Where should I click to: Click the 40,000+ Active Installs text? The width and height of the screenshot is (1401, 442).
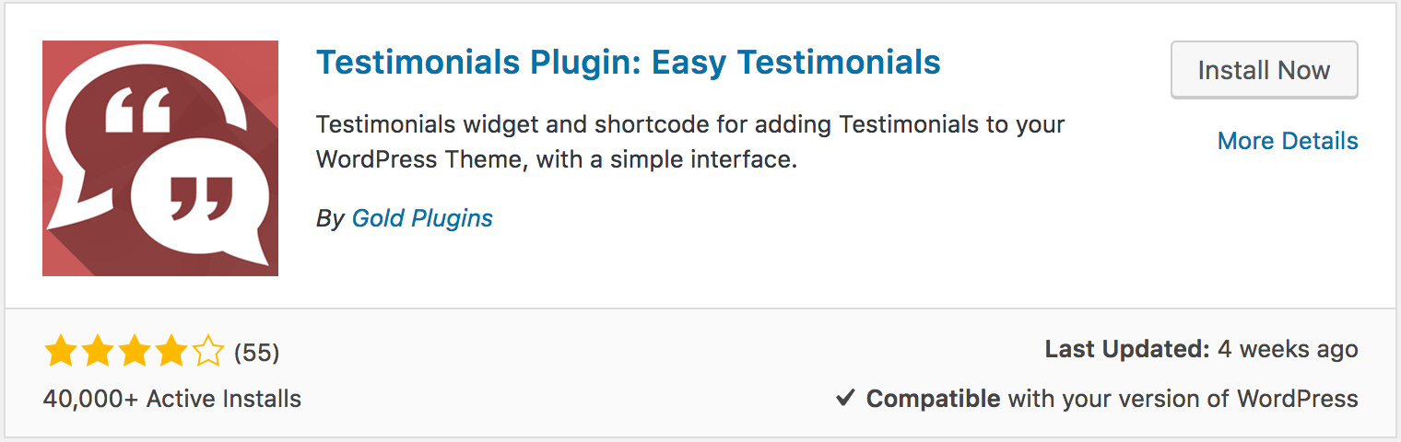click(x=172, y=399)
